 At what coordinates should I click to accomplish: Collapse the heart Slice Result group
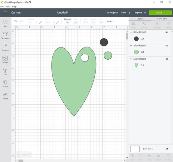pos(131,59)
